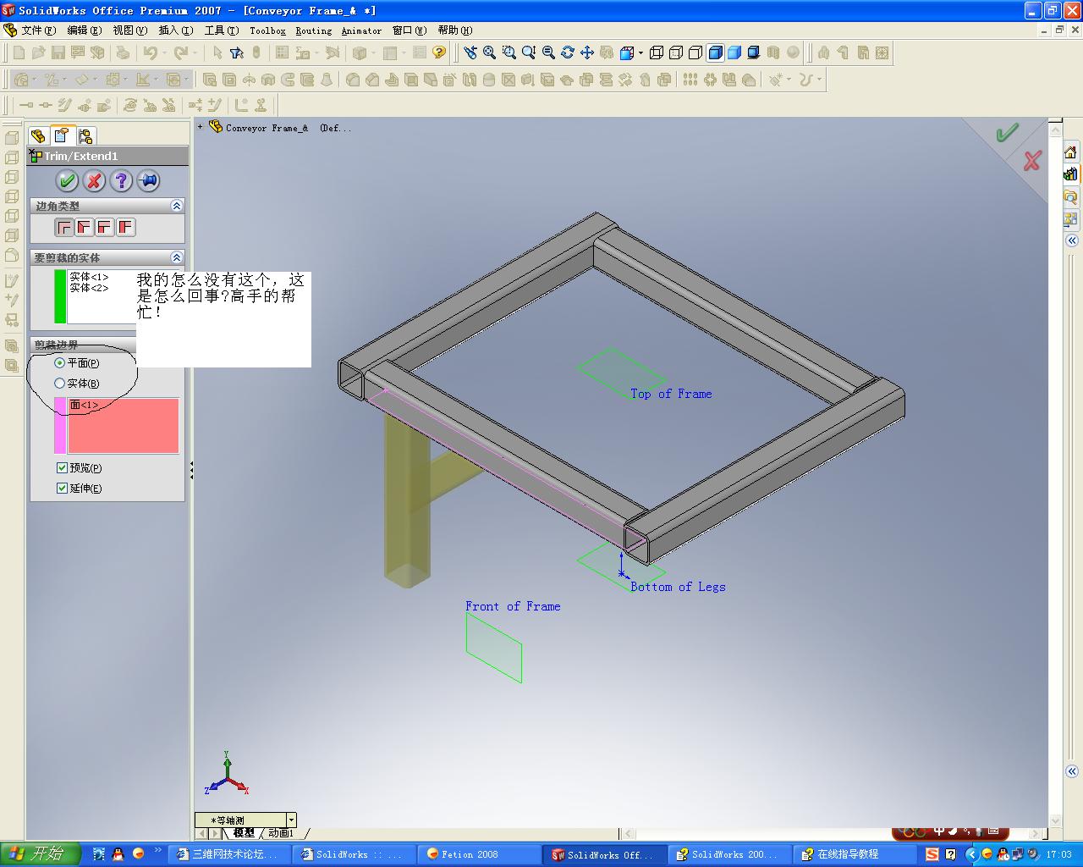Screen dimensions: 1083x867
Task: Activate the Pan view tool
Action: click(x=587, y=53)
